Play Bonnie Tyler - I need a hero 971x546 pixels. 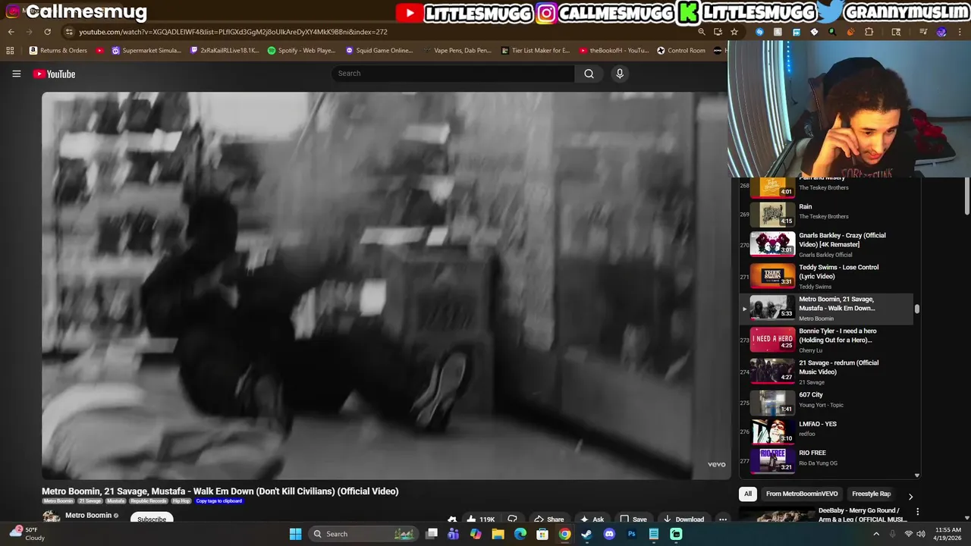tap(827, 340)
